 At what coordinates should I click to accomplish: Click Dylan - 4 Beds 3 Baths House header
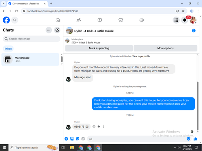point(94,31)
